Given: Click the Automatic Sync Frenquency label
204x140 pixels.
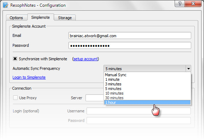Looking at the screenshot, I should tap(36, 68).
